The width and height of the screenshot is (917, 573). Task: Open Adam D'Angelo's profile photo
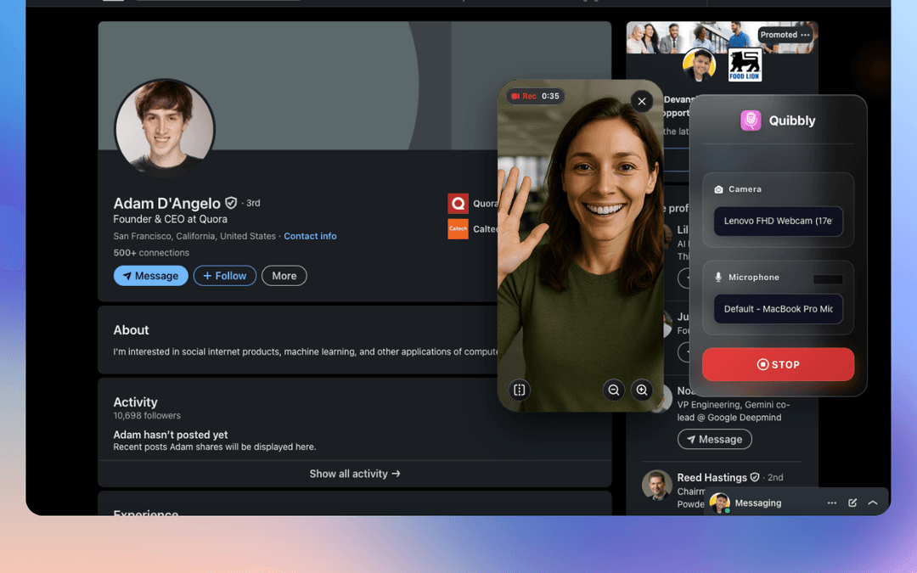[x=165, y=129]
